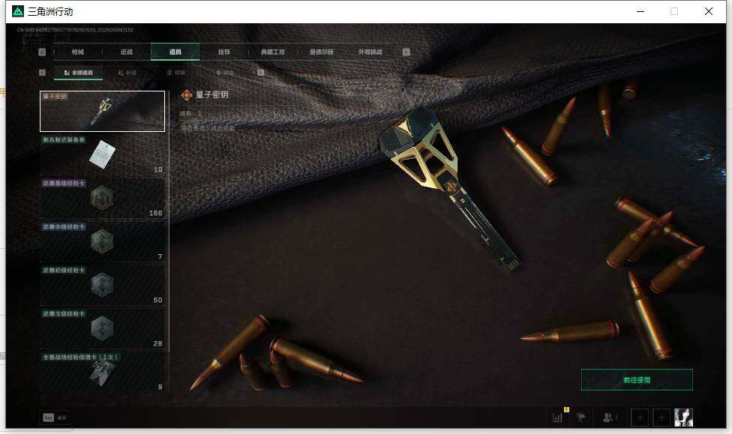Select the 新兵制式装备券 card with count 10
Screen dimensions: 732x434
pos(102,154)
